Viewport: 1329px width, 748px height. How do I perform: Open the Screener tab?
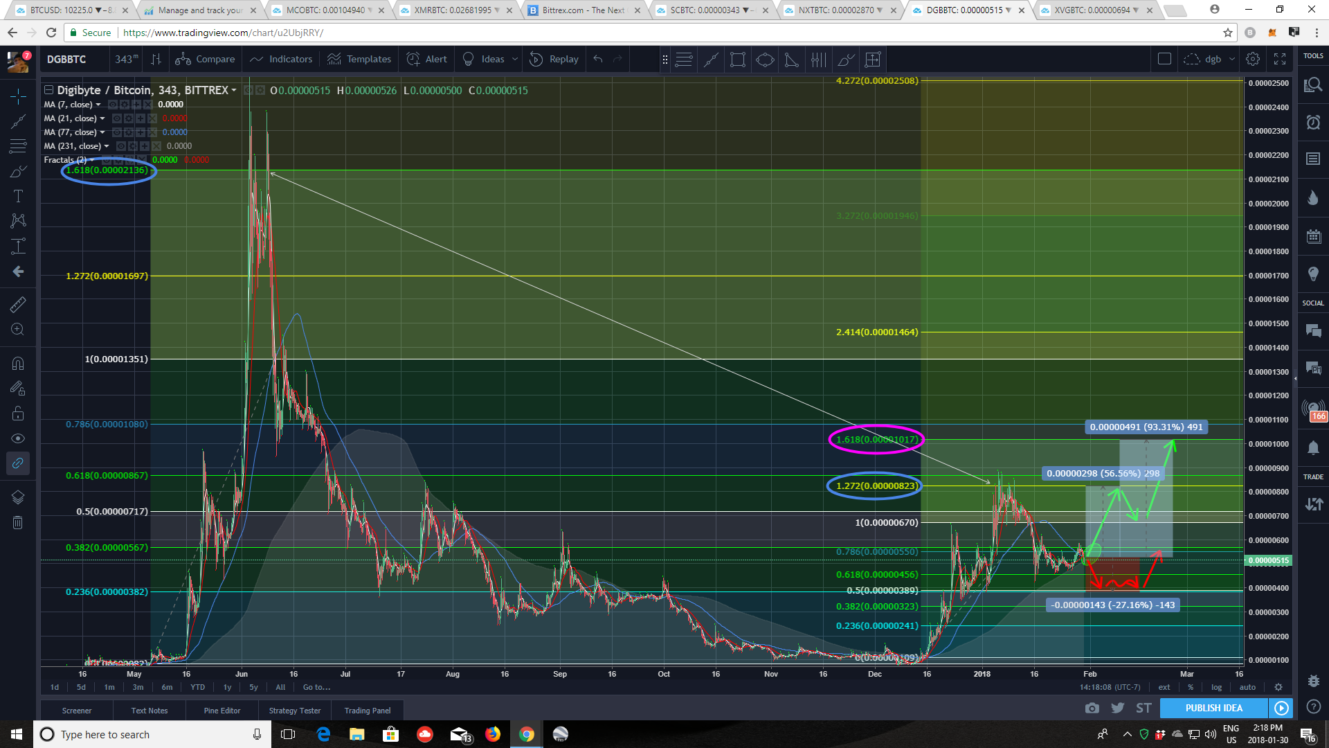[x=77, y=711]
